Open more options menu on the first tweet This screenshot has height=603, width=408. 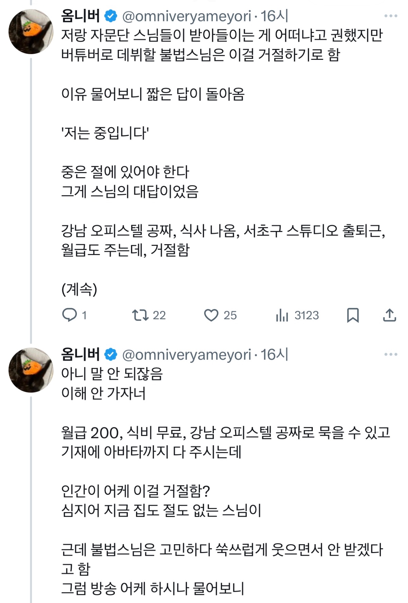coord(391,16)
